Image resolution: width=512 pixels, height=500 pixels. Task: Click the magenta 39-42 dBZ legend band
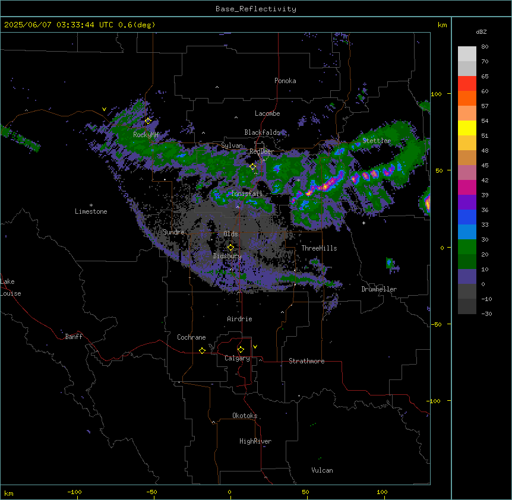click(467, 187)
